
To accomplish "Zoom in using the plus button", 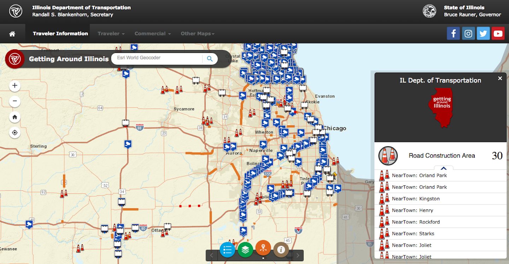I will coord(14,85).
